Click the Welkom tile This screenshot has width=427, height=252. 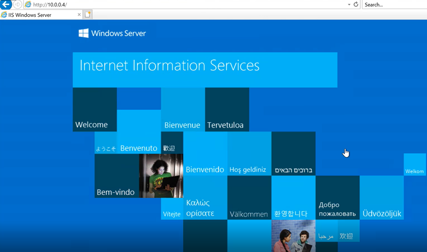pos(415,164)
